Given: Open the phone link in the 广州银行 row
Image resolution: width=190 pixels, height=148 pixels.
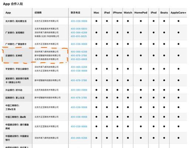Looking at the screenshot, I should [79, 44].
